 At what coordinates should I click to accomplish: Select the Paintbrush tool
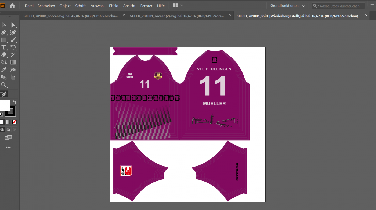coord(13,40)
